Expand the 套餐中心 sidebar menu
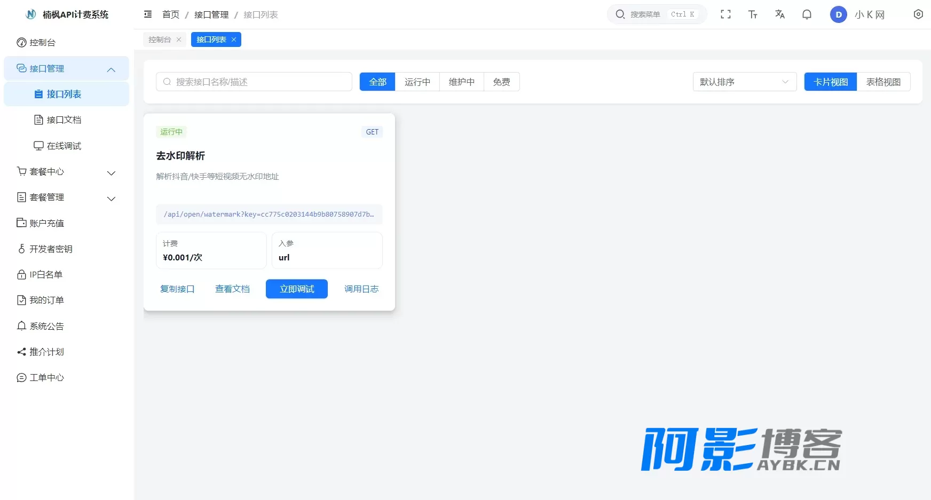Screen dimensions: 931x500 (x=66, y=172)
